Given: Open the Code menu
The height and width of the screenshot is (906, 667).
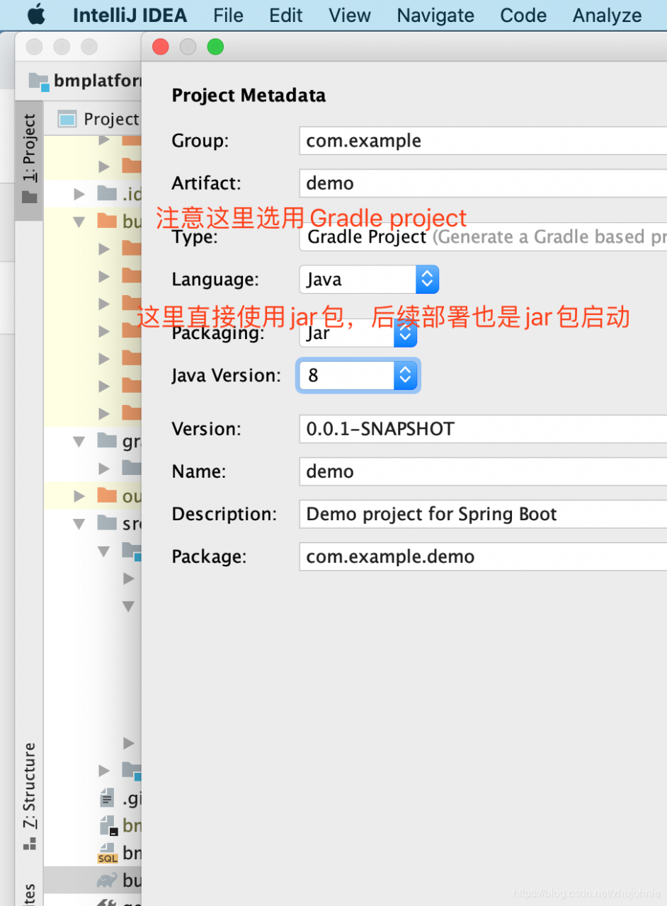Looking at the screenshot, I should 523,15.
